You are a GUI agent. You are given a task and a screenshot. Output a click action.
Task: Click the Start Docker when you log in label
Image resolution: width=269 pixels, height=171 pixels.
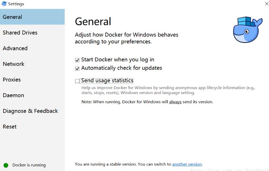117,60
